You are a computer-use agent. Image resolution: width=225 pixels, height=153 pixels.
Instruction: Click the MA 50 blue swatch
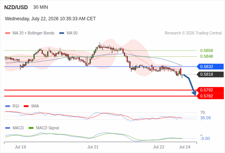pos(62,33)
